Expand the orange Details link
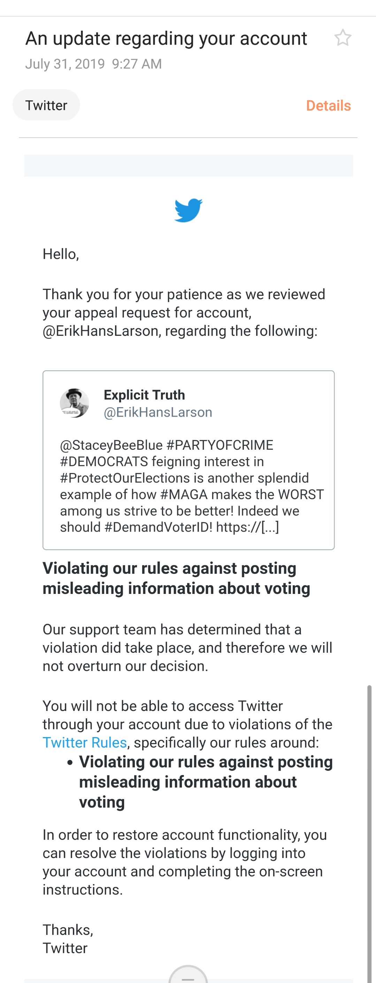The height and width of the screenshot is (983, 376). click(x=328, y=106)
